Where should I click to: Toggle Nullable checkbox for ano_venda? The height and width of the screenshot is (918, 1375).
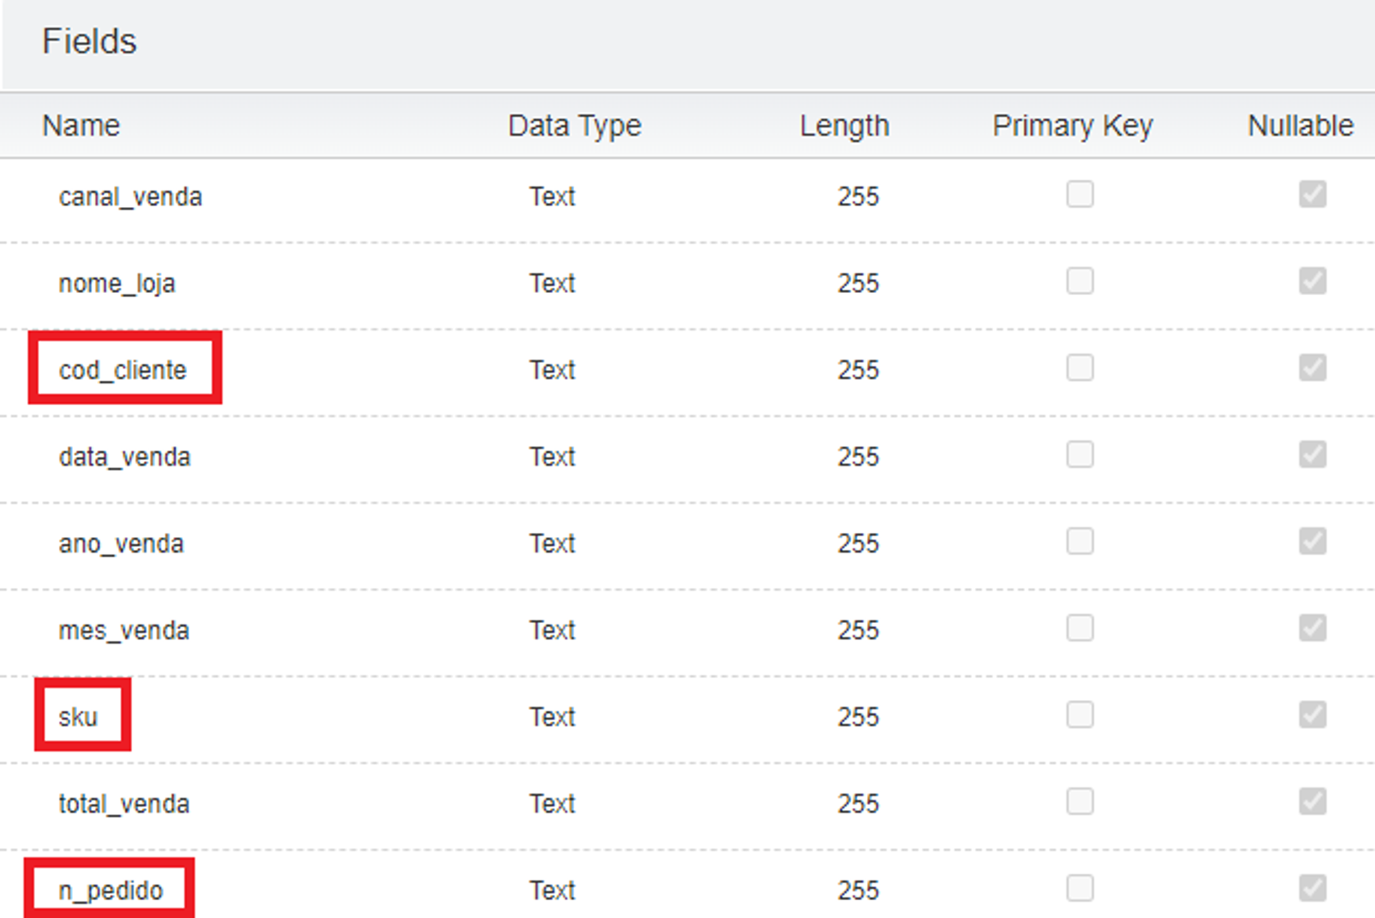[x=1312, y=541]
